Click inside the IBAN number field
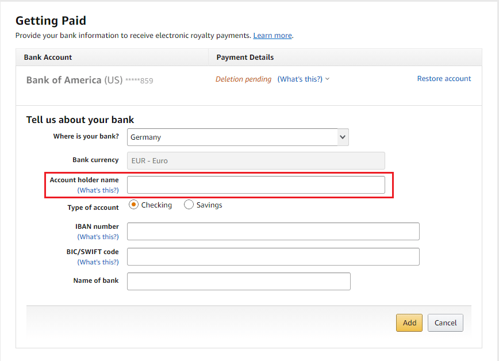The height and width of the screenshot is (361, 499). coord(273,231)
